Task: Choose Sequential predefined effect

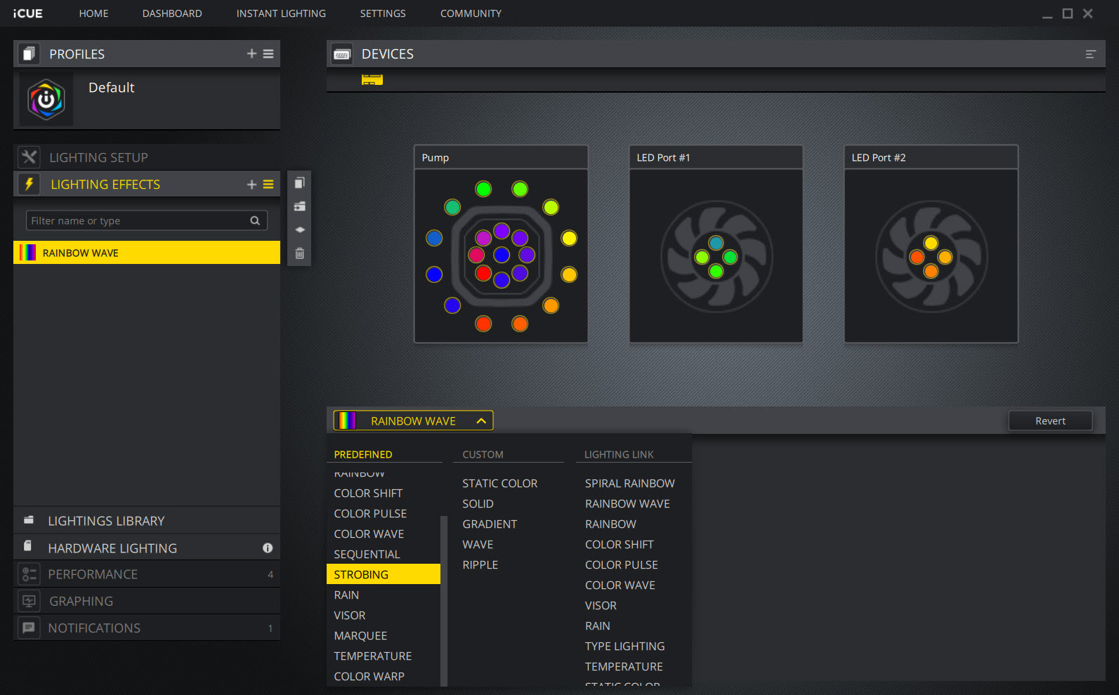Action: (367, 554)
